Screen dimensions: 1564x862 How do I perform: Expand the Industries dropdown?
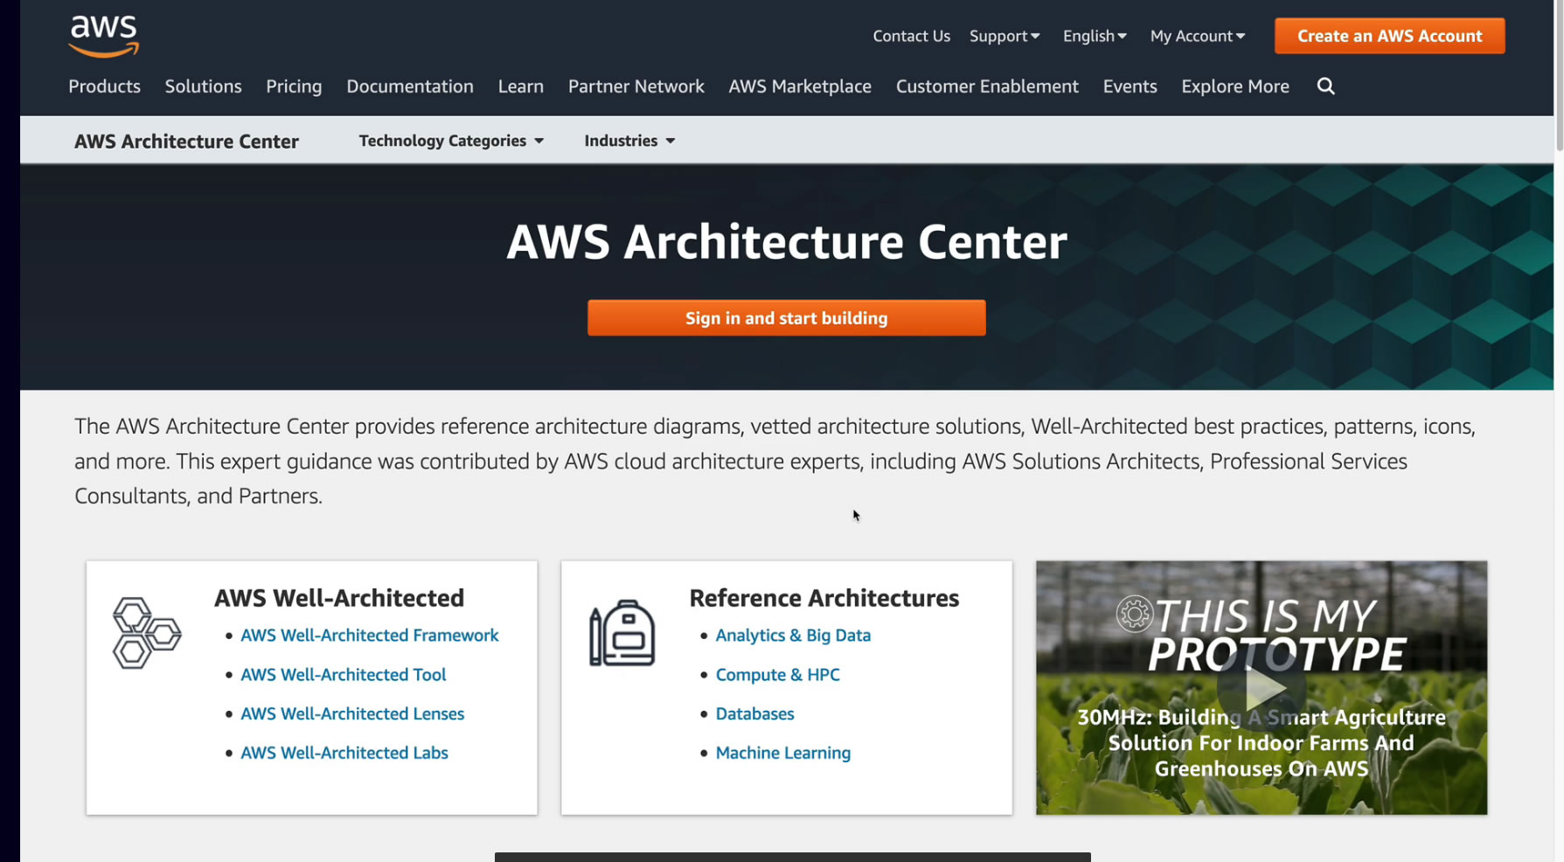pyautogui.click(x=629, y=141)
